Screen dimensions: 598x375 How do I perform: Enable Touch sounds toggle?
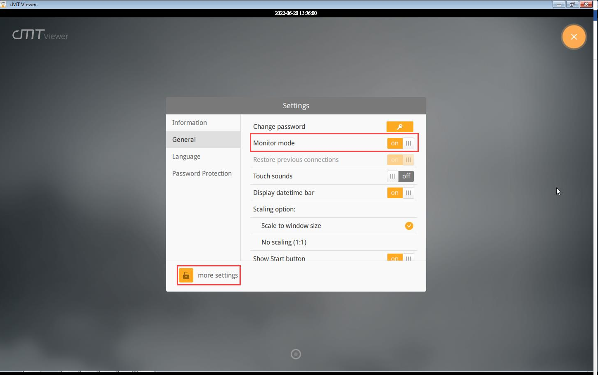pyautogui.click(x=401, y=176)
